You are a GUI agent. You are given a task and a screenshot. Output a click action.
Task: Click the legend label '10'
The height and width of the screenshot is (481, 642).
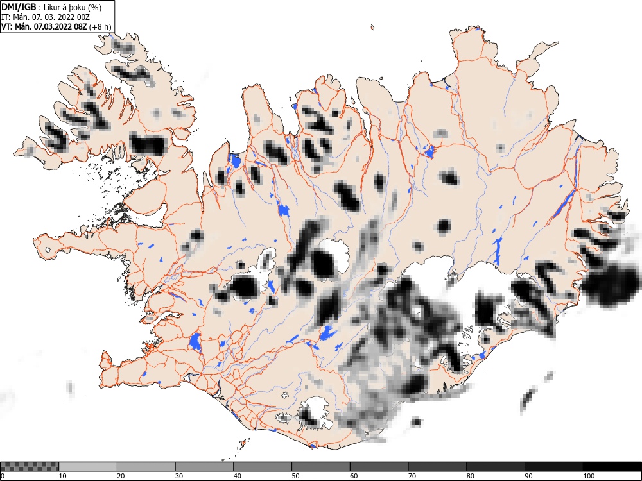pyautogui.click(x=63, y=476)
